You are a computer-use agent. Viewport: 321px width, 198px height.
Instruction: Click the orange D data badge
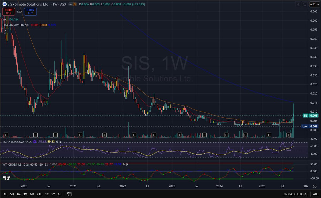tap(75, 4)
